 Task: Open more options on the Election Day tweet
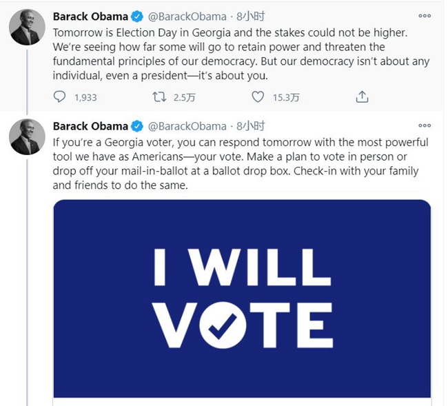[x=426, y=14]
